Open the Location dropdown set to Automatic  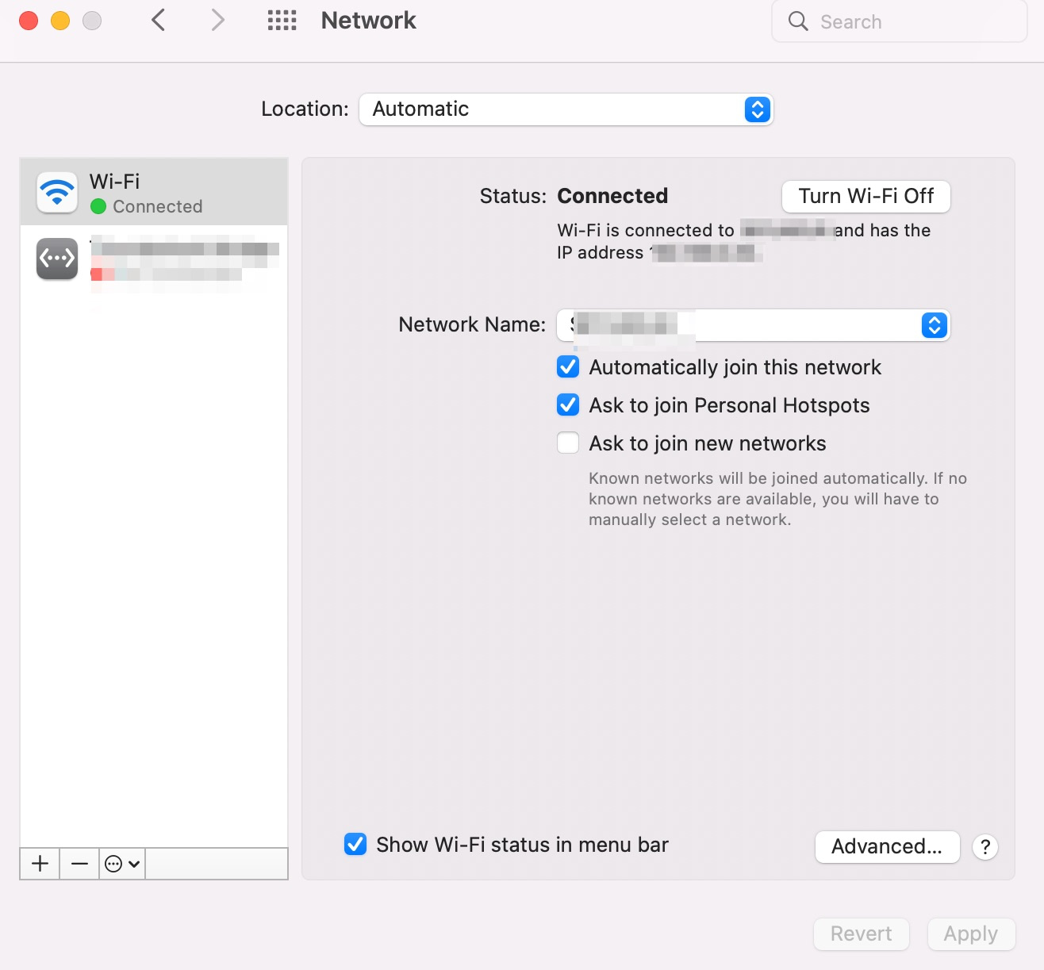coord(566,109)
